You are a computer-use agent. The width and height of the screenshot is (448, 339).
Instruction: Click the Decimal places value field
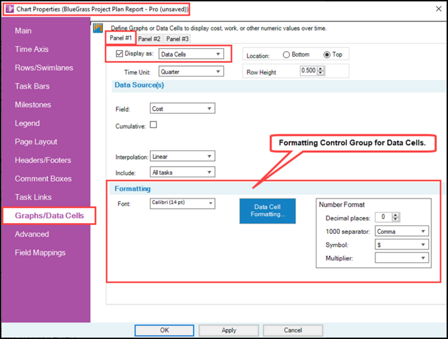[x=384, y=217]
